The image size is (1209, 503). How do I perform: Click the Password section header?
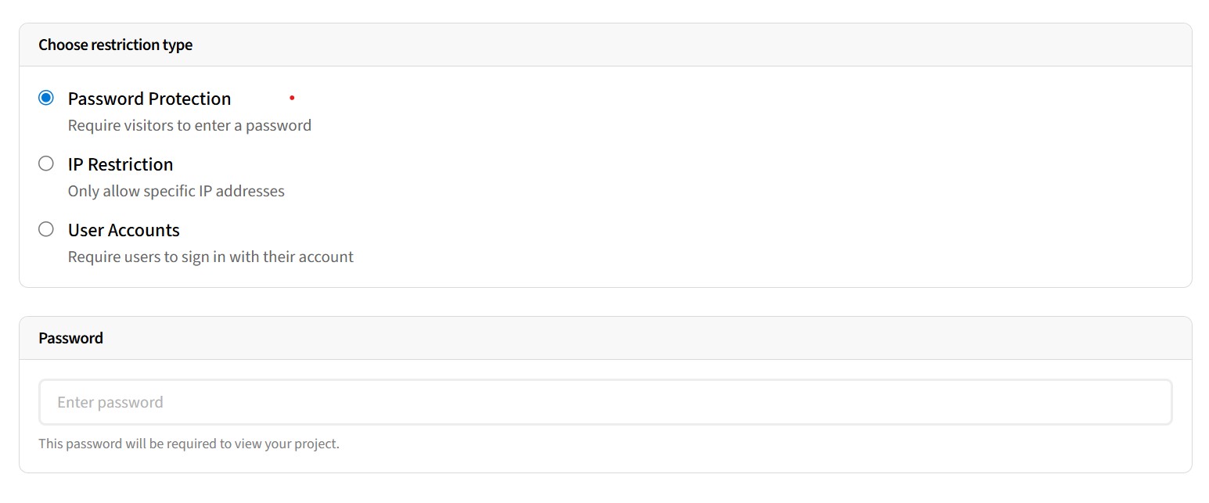[x=70, y=338]
